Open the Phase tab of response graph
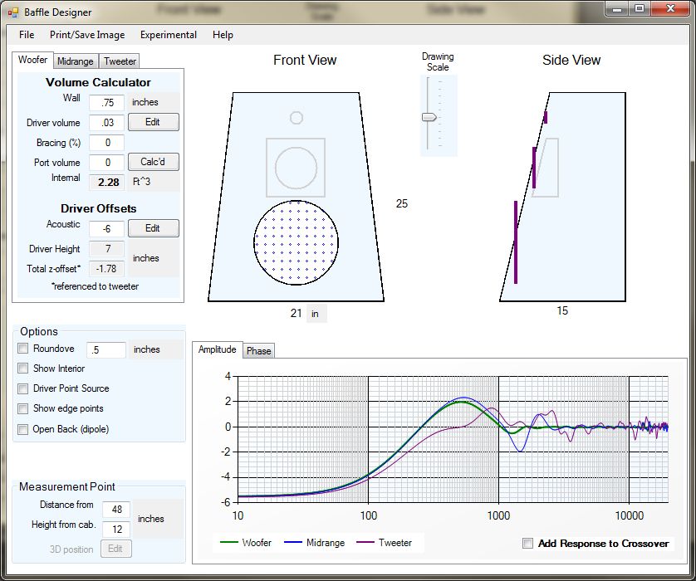This screenshot has width=696, height=581. click(258, 350)
